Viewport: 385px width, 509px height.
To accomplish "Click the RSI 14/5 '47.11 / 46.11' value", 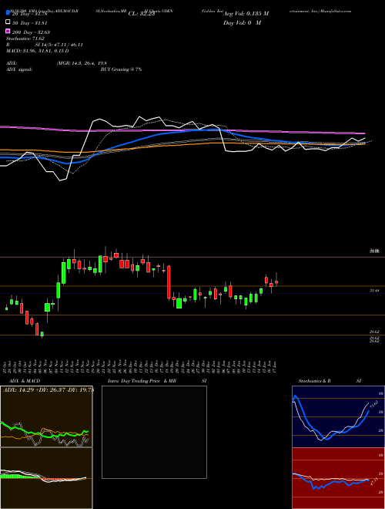I will [68, 45].
